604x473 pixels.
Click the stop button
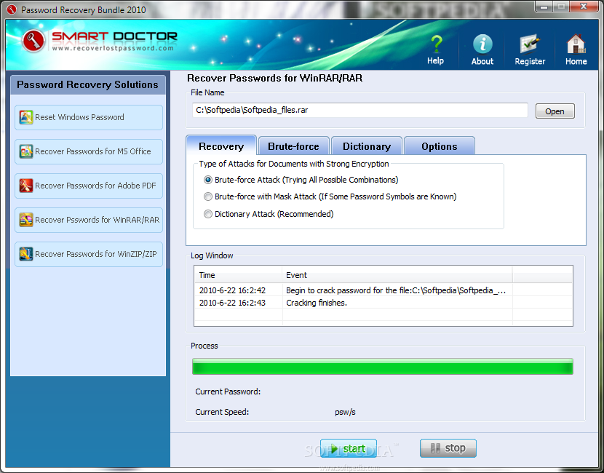(x=448, y=448)
